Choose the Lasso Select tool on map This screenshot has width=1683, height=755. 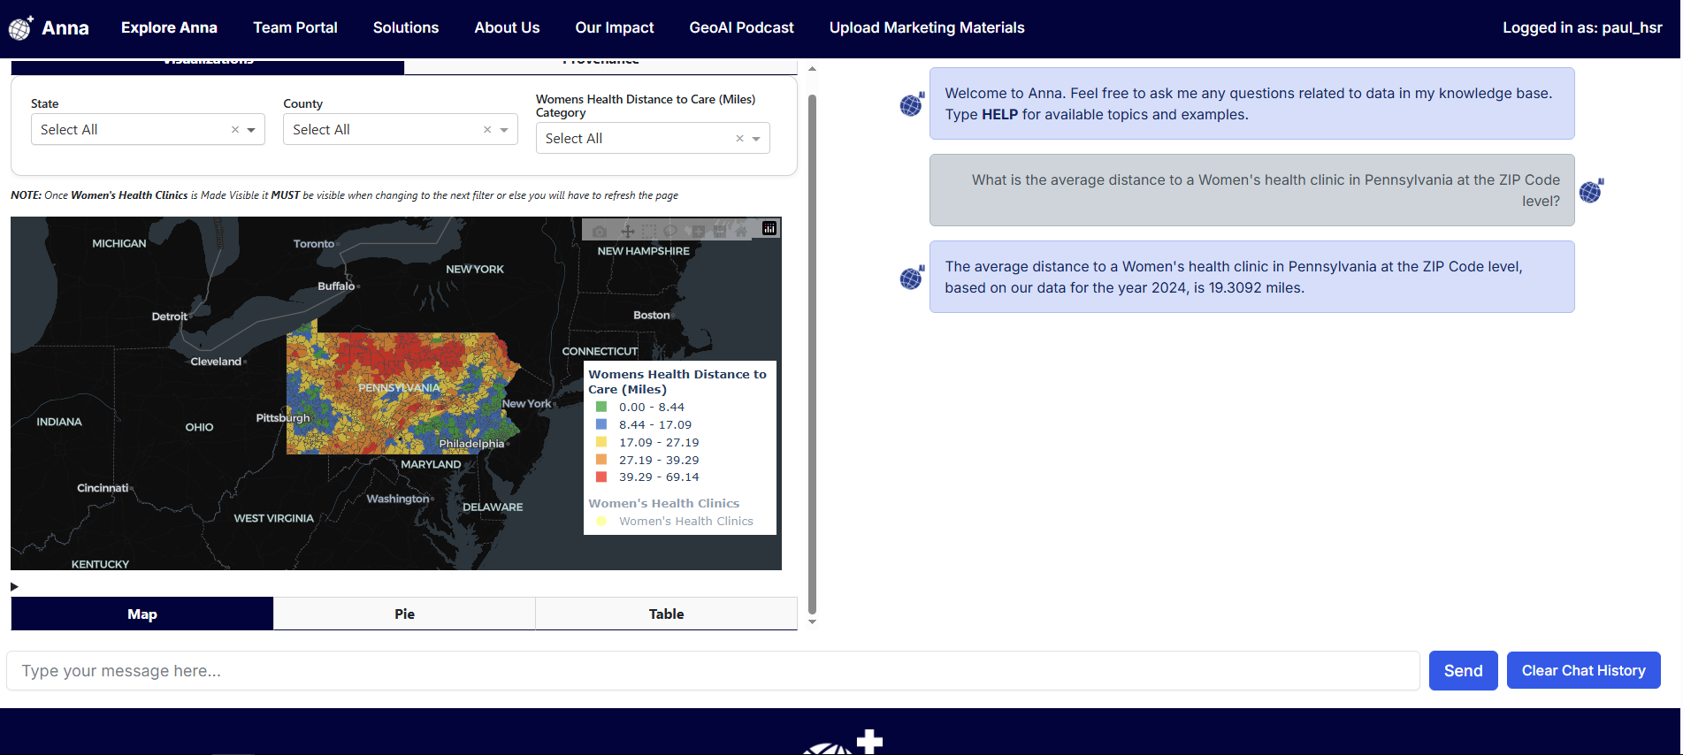pos(670,232)
